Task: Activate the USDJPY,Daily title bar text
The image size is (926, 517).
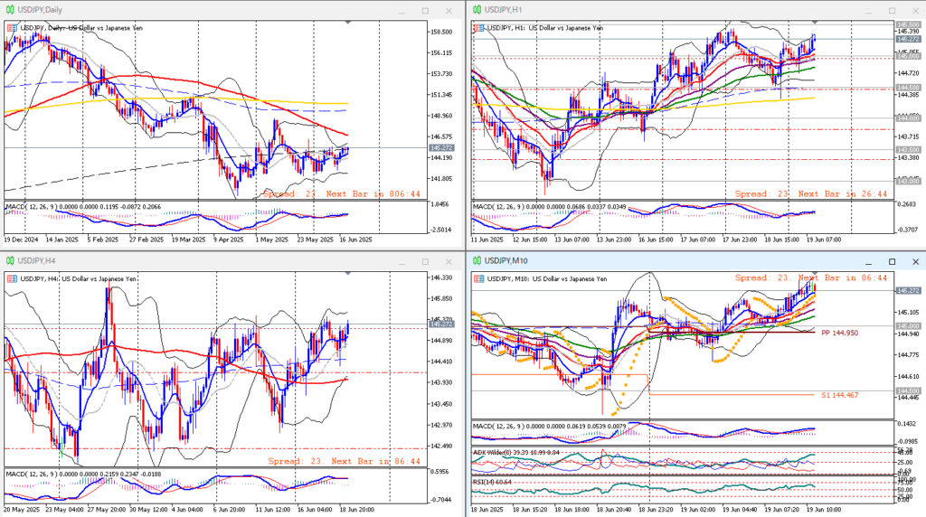Action: [x=40, y=10]
